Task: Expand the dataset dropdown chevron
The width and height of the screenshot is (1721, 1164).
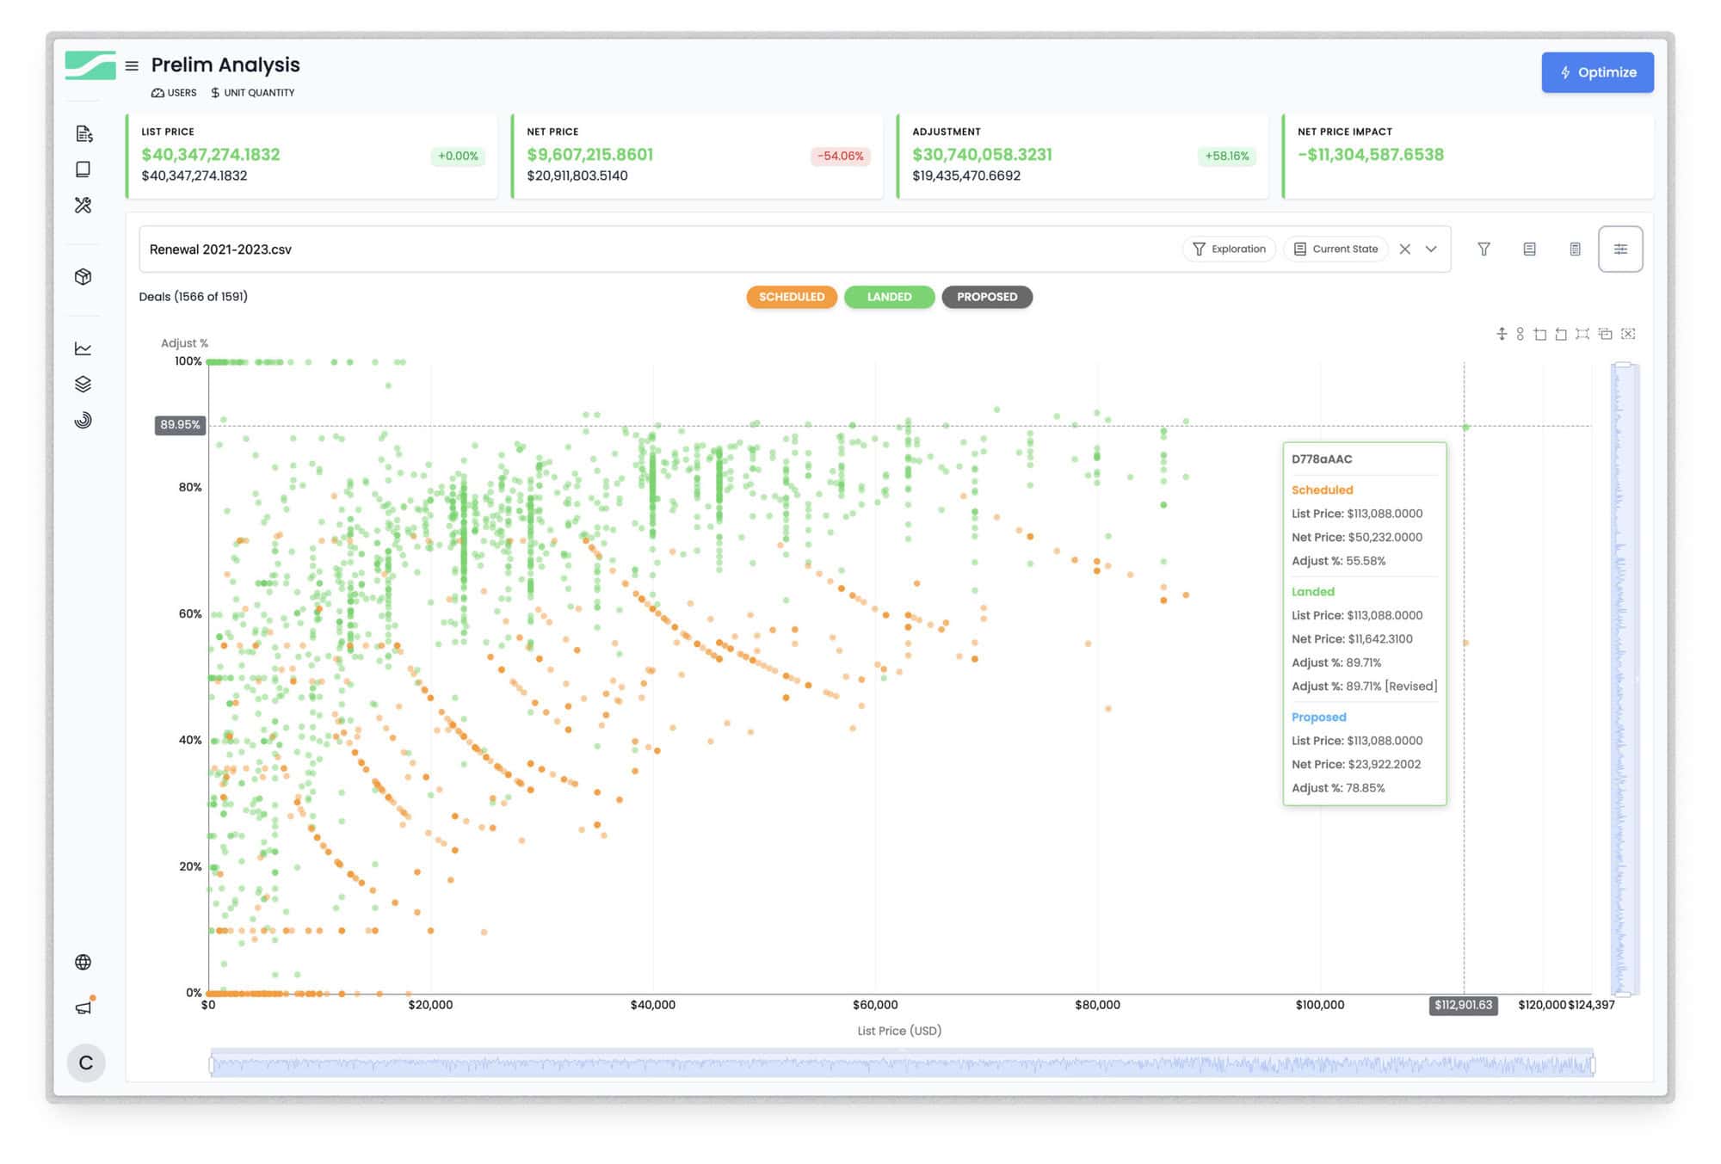Action: pyautogui.click(x=1431, y=249)
